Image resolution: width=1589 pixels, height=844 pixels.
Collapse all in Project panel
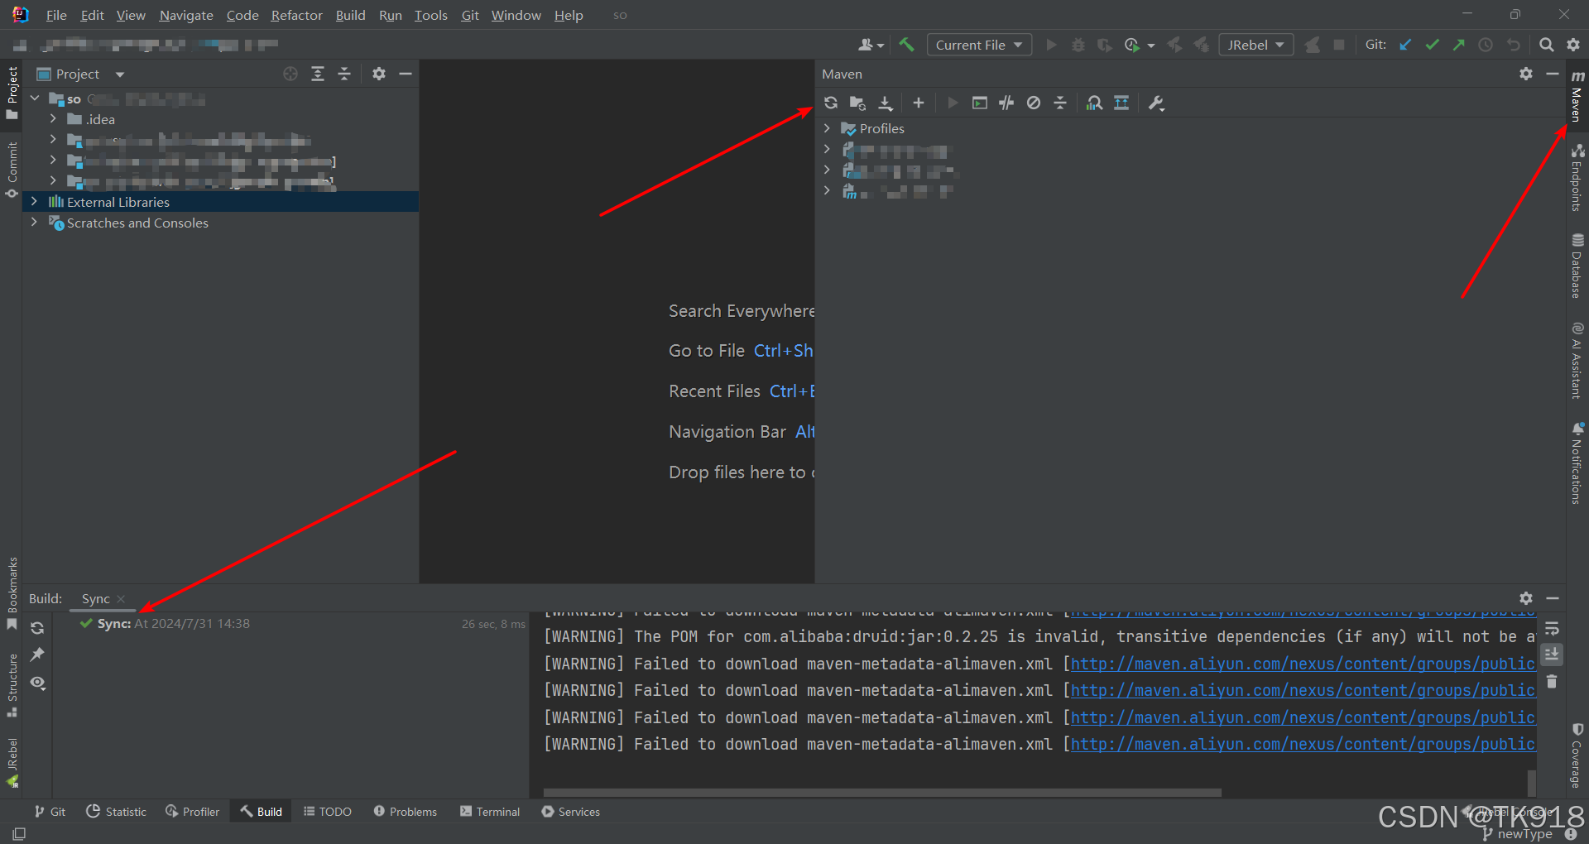[344, 74]
